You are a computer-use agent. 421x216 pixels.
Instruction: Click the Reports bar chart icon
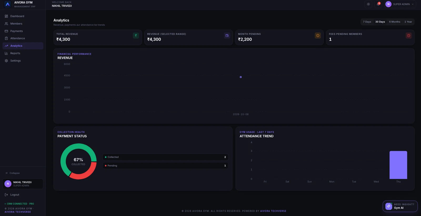coord(6,53)
